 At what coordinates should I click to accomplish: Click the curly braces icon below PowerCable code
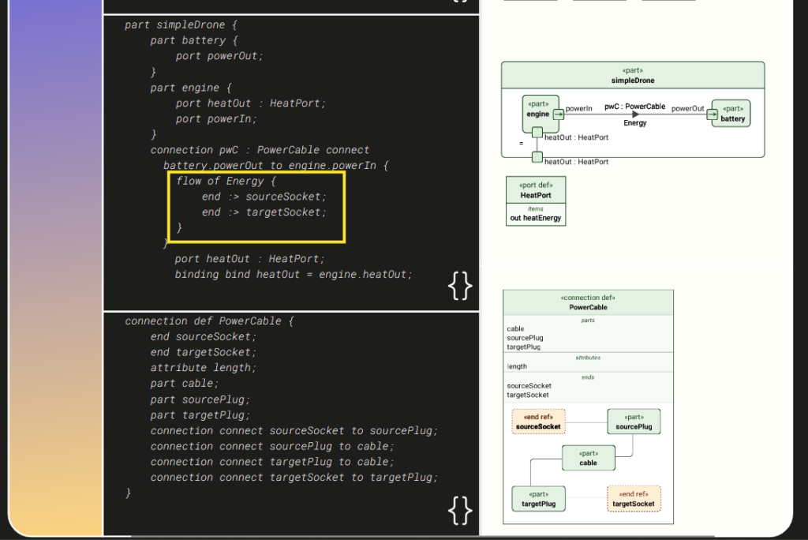pyautogui.click(x=460, y=510)
